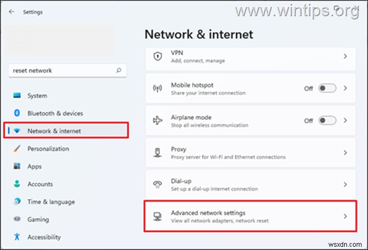
Task: Expand the Proxy row chevron
Action: pos(345,152)
